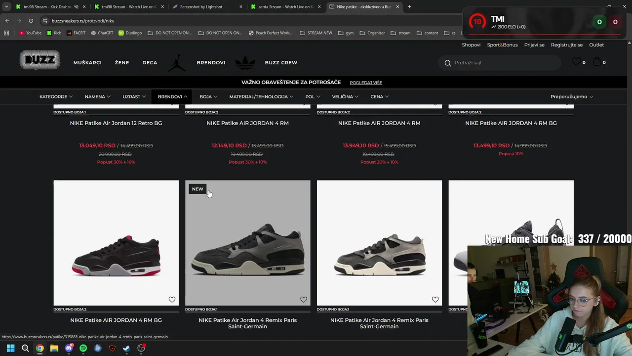This screenshot has height=356, width=632.
Task: Open site information icon in address bar
Action: pyautogui.click(x=45, y=21)
